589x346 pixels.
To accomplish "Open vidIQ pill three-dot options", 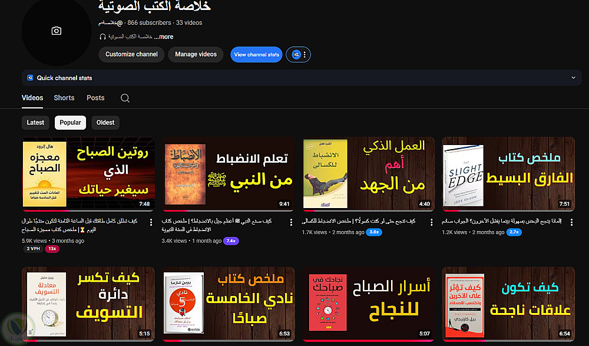I will (305, 55).
